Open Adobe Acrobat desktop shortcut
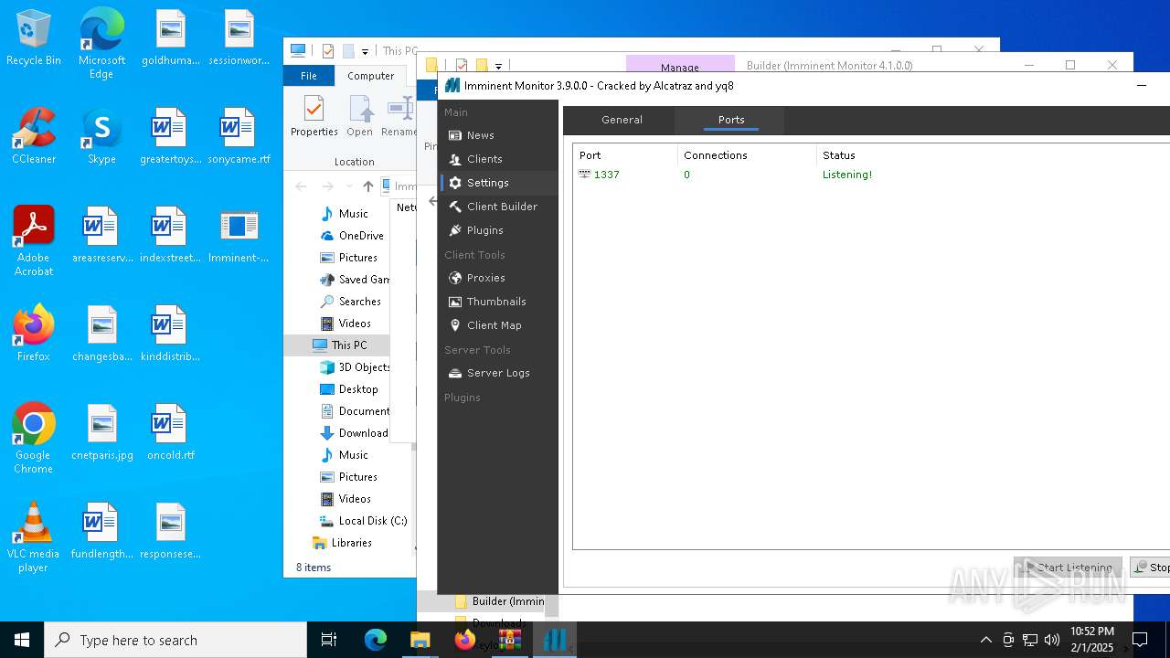1170x658 pixels. [x=34, y=241]
